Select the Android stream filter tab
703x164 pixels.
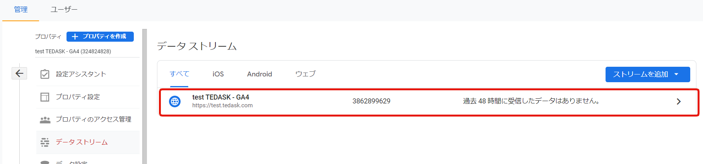click(x=259, y=74)
